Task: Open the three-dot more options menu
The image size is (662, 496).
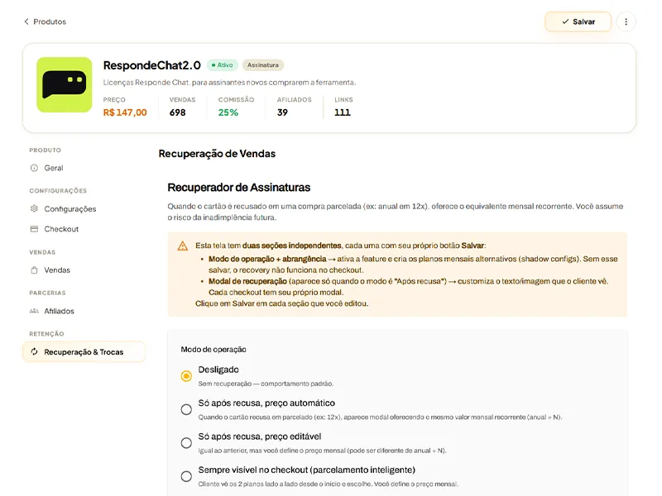Action: tap(626, 21)
